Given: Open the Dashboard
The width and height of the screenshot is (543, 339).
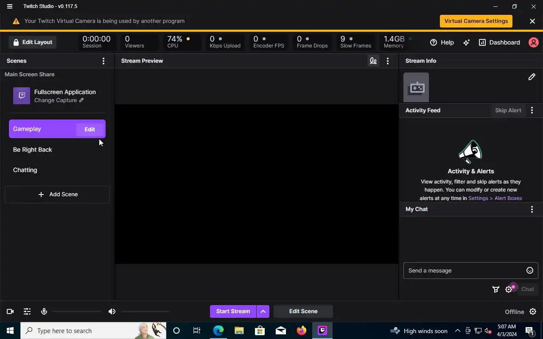Looking at the screenshot, I should 499,42.
